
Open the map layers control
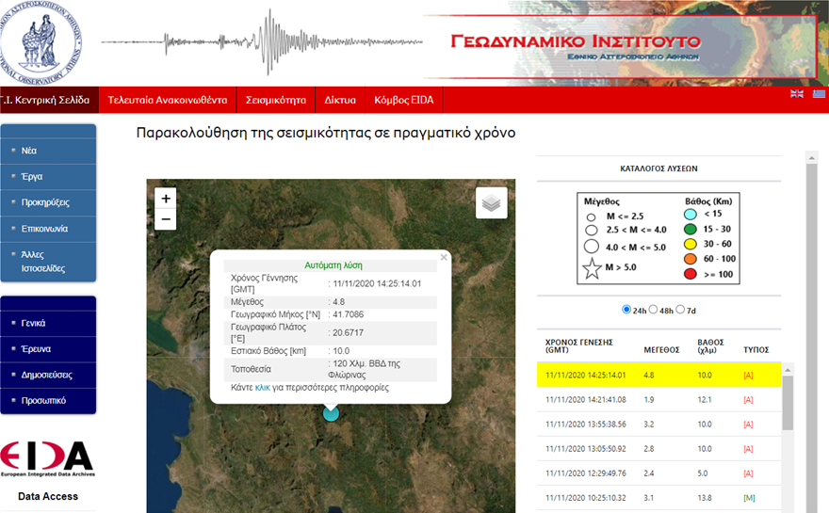[491, 202]
